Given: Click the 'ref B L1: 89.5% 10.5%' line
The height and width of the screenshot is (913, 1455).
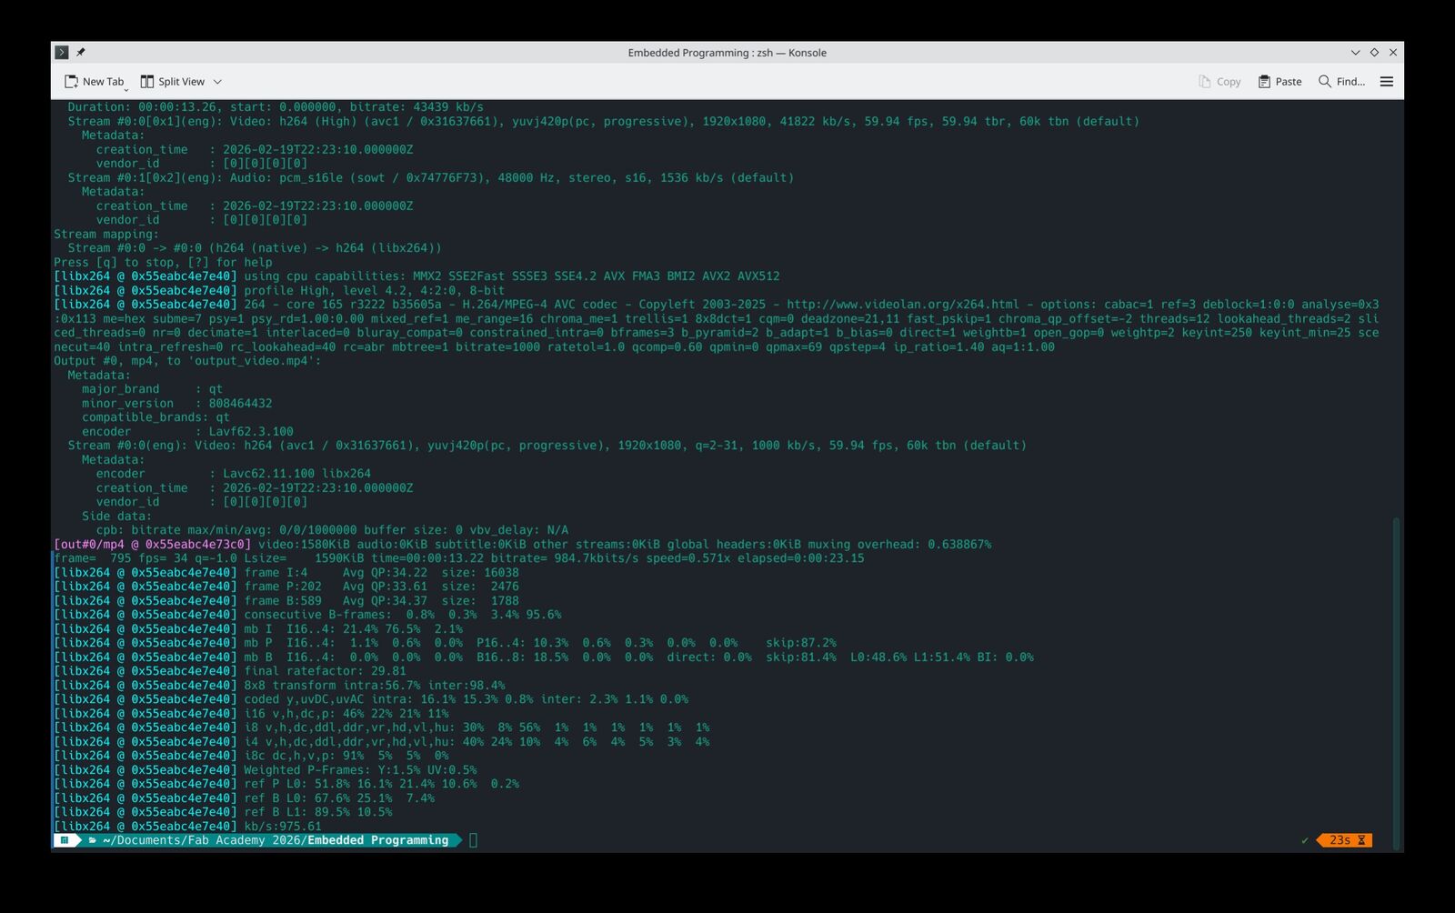Looking at the screenshot, I should 223,812.
